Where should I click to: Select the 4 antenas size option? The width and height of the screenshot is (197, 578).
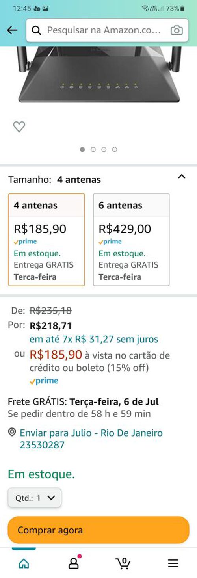pyautogui.click(x=46, y=240)
